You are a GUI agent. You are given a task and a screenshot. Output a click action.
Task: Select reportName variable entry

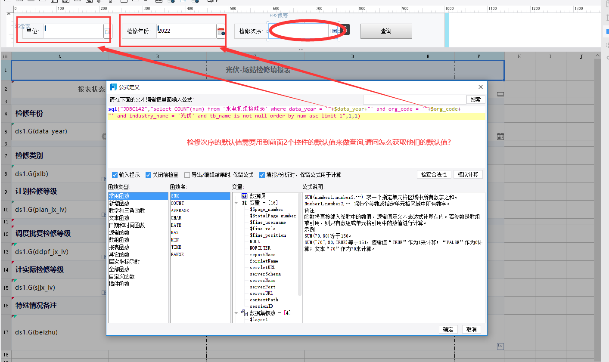tap(262, 254)
